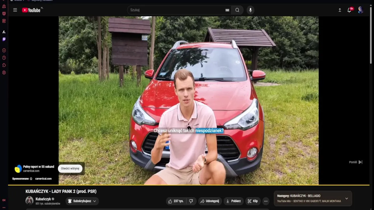Open Kubańczyk channel name link
374x210 pixels.
click(x=43, y=199)
